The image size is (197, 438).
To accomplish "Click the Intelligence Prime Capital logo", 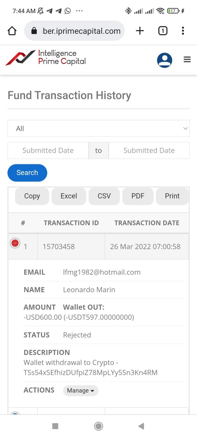I will (x=46, y=58).
